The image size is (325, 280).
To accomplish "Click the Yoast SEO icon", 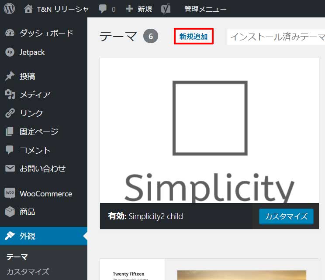I will [166, 9].
